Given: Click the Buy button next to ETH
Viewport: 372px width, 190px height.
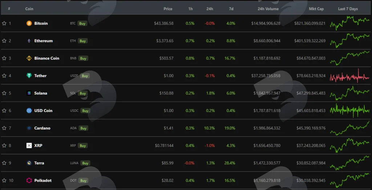Looking at the screenshot, I should 82,41.
